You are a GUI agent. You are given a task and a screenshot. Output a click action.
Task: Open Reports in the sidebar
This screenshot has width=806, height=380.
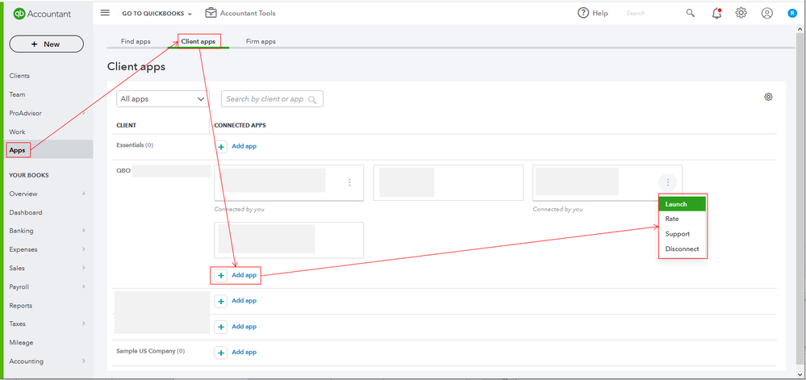tap(20, 306)
